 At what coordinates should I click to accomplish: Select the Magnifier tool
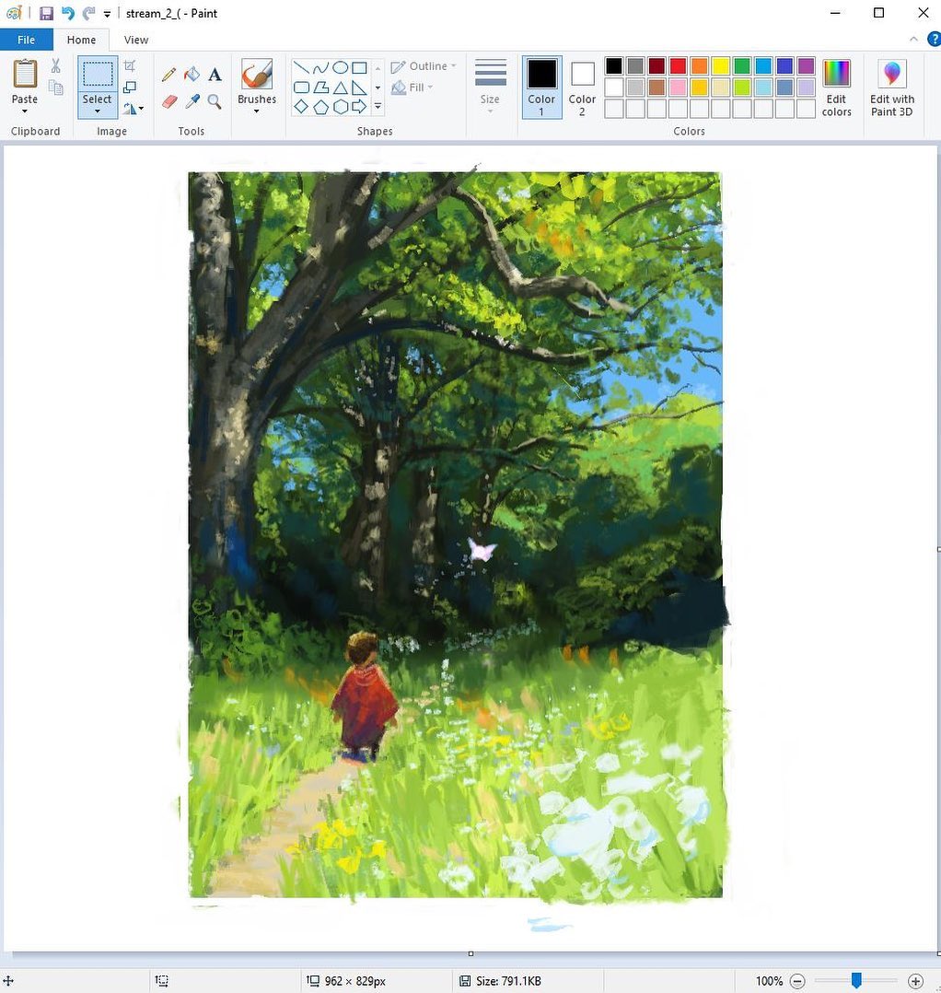(215, 101)
